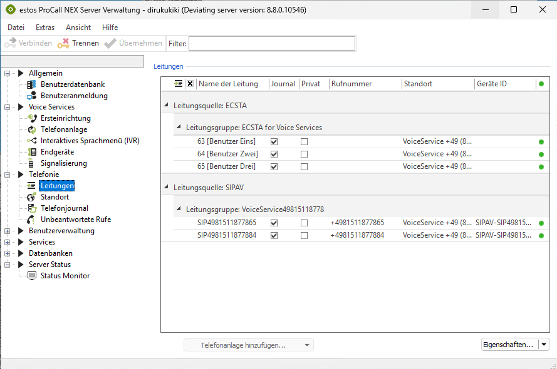Click the Telefonanlage icon in sidebar
The image size is (557, 369).
click(32, 129)
